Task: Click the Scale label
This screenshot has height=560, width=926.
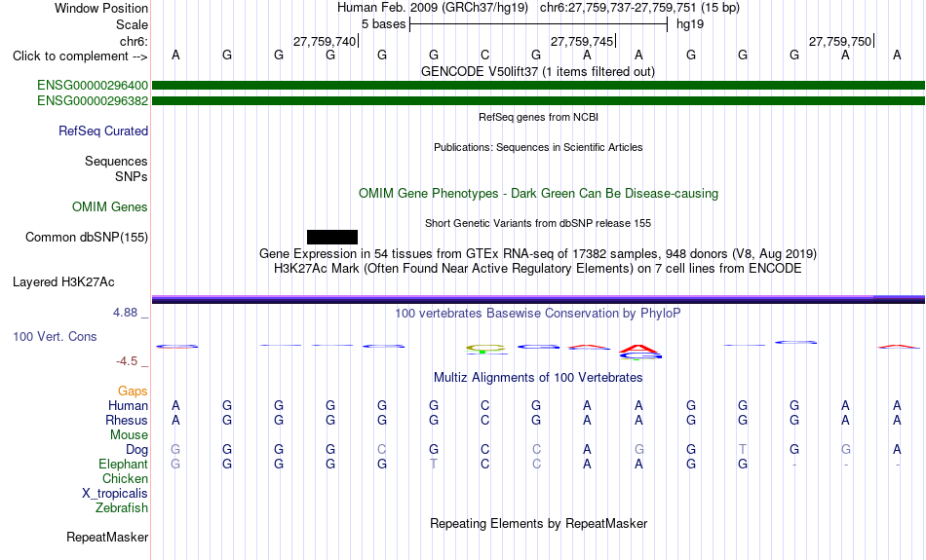Action: [133, 24]
